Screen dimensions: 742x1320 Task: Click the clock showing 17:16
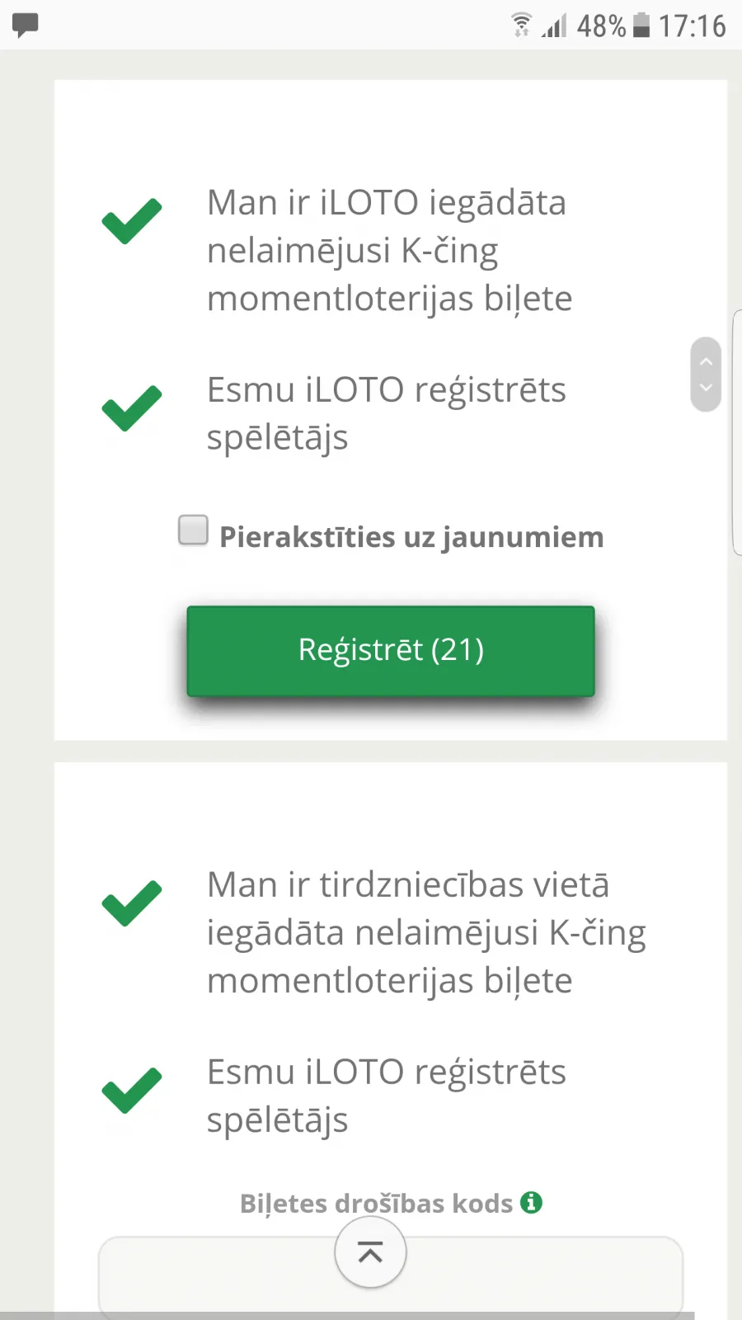pyautogui.click(x=692, y=26)
